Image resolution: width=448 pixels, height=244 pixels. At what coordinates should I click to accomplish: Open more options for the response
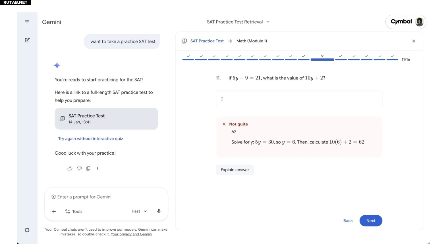pyautogui.click(x=98, y=169)
